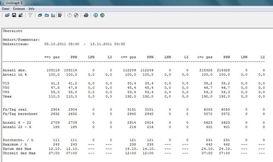Click the Meßzeitraum date range line
This screenshot has height=162, width=273.
click(x=64, y=44)
